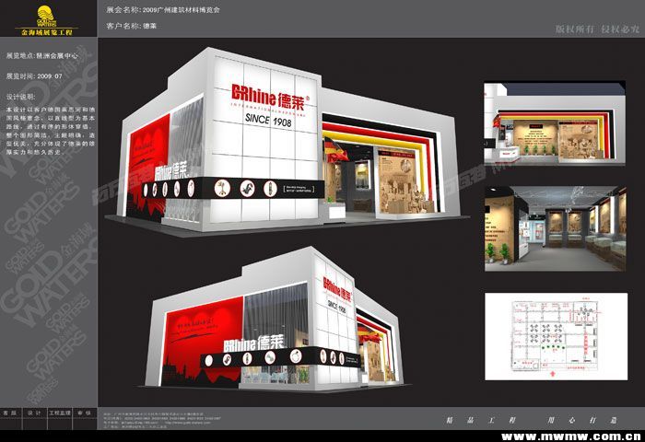Click the "设计" table cell
Screen dimensions: 645x442
(34, 413)
